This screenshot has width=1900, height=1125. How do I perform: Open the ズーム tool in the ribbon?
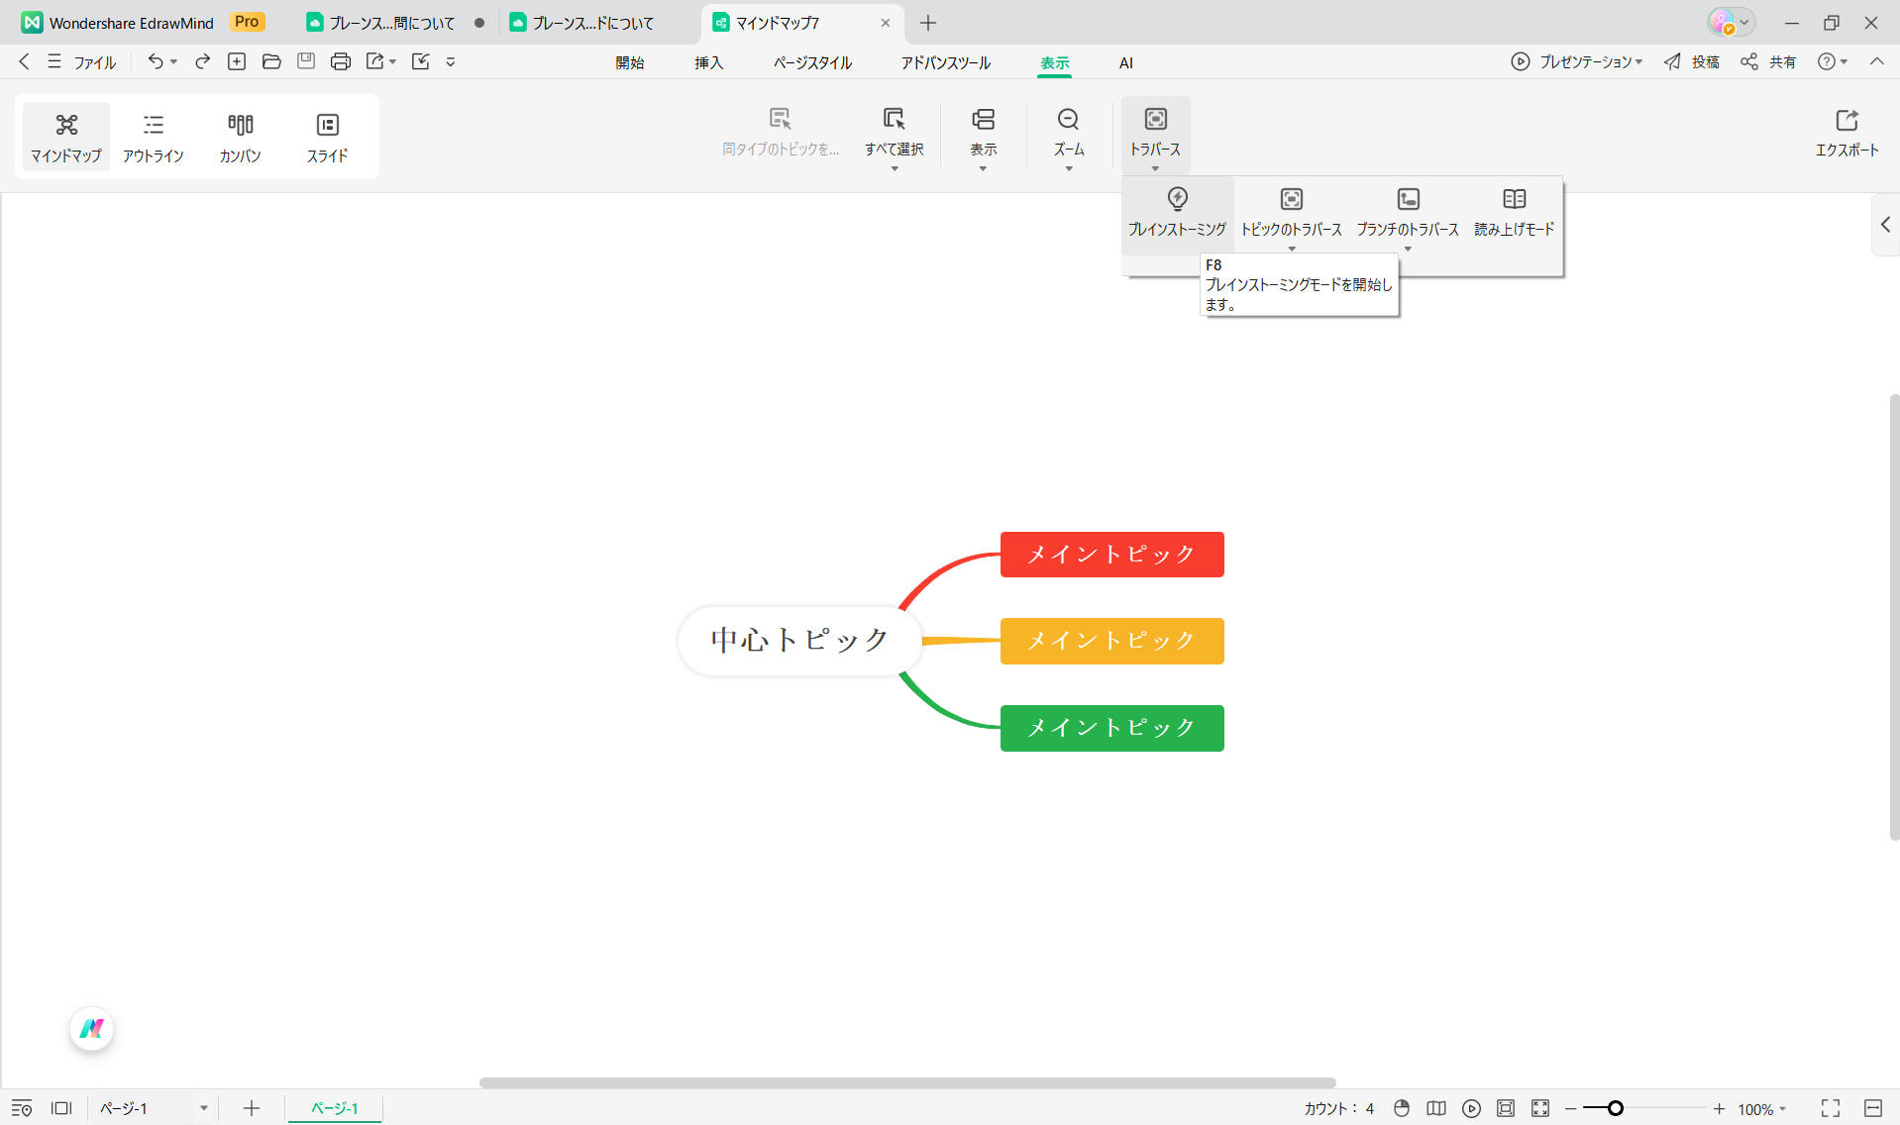pyautogui.click(x=1068, y=136)
